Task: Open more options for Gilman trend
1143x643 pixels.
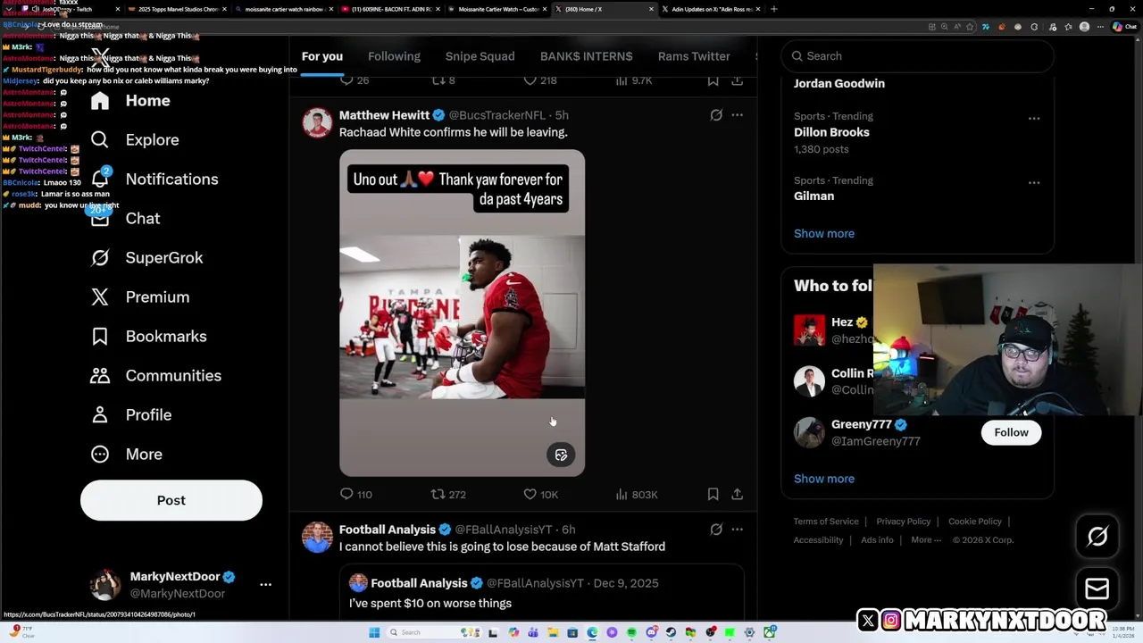Action: pyautogui.click(x=1033, y=182)
